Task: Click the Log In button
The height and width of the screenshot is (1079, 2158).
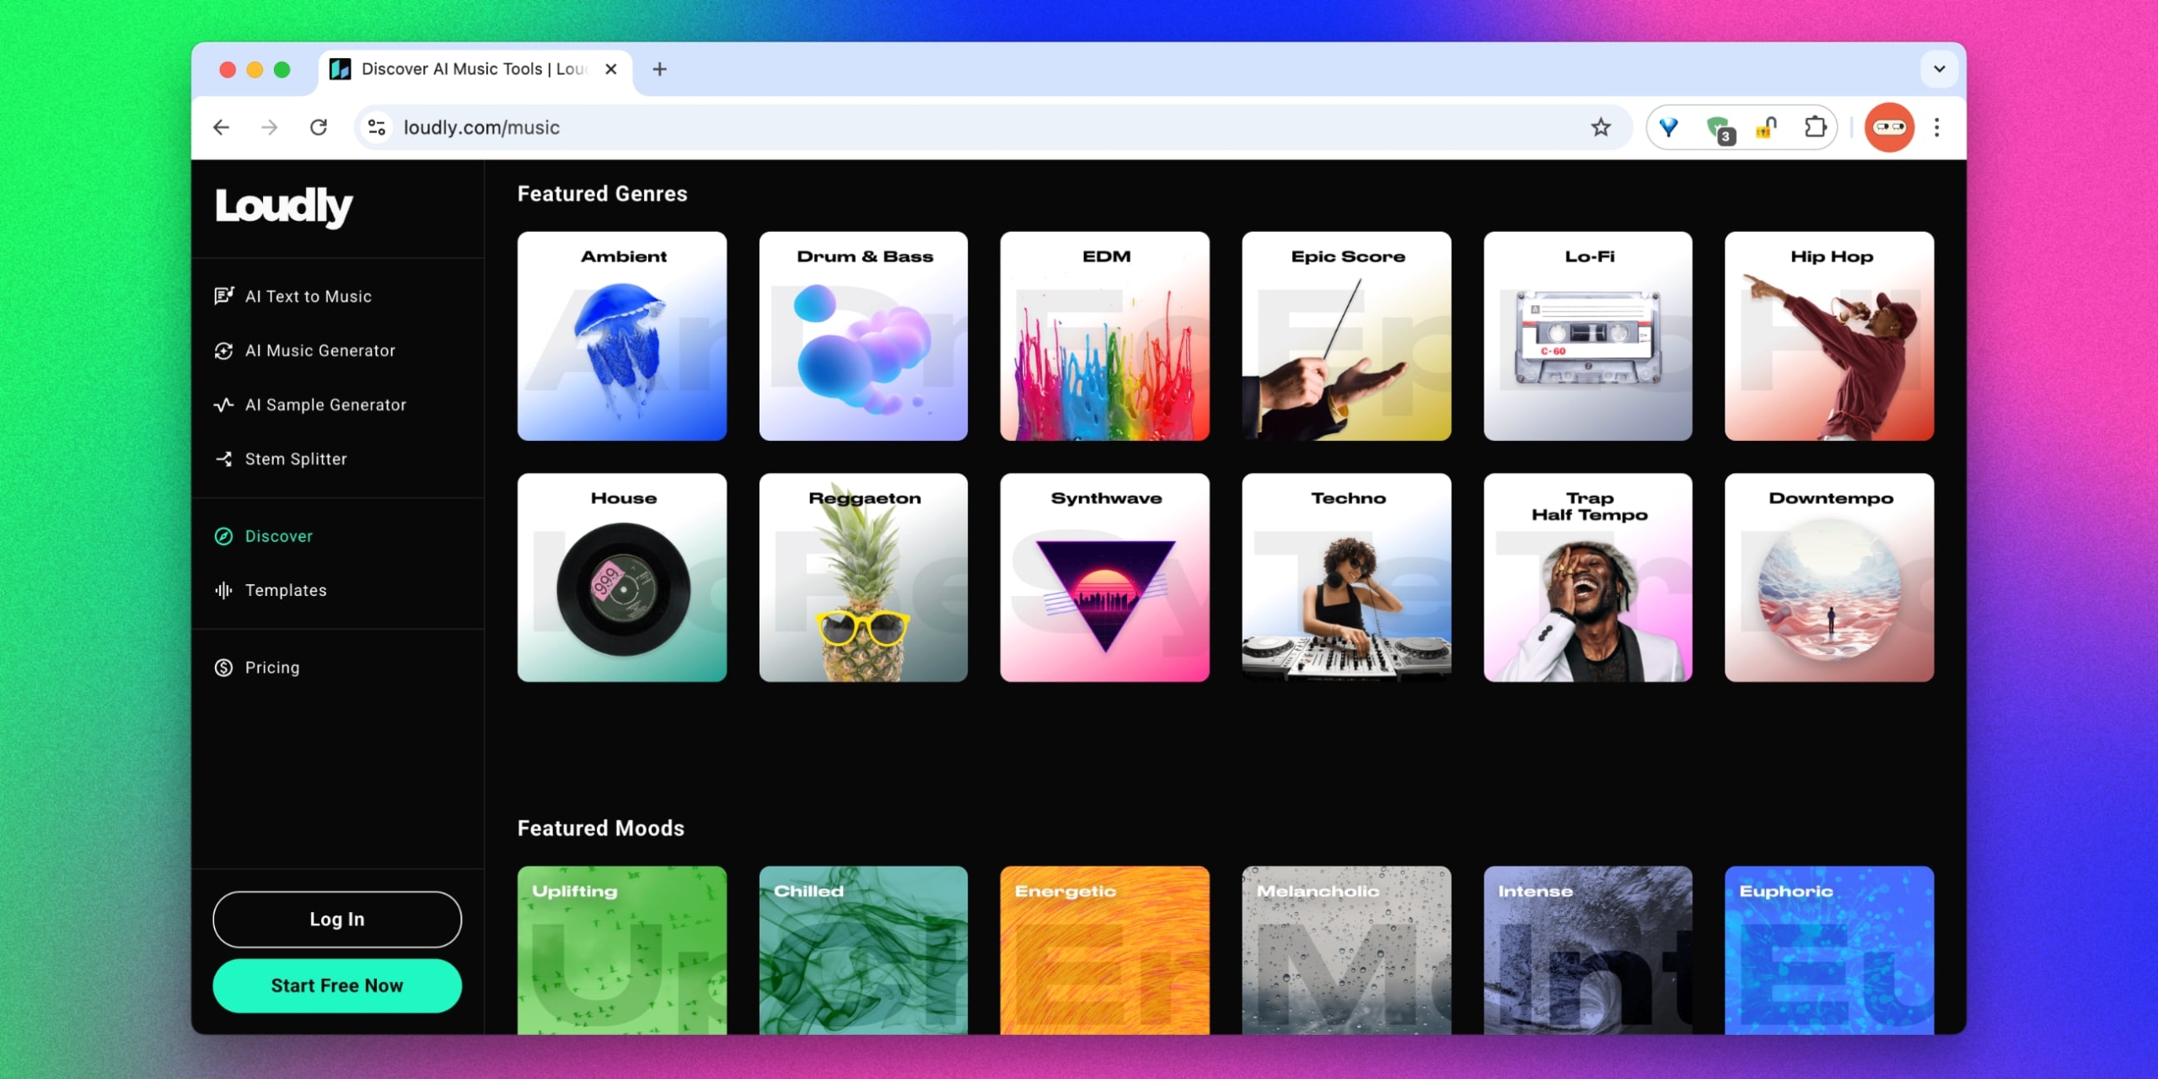Action: (x=336, y=919)
